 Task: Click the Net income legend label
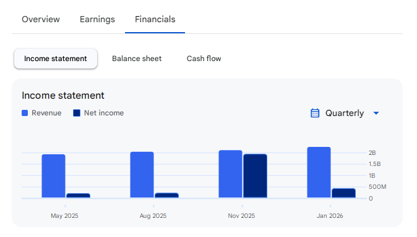pos(104,113)
